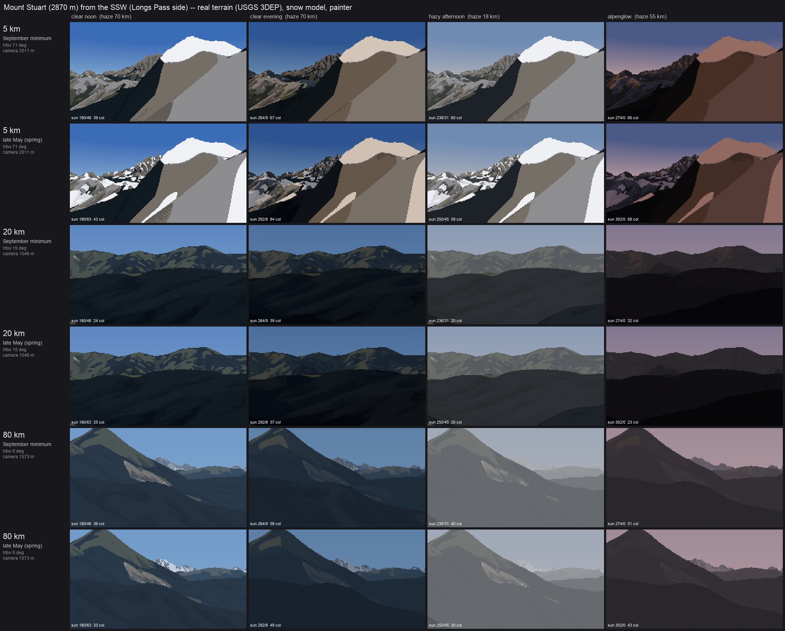Image resolution: width=785 pixels, height=631 pixels.
Task: Click caption 'sun 236/31 40 col'
Action: pos(445,524)
